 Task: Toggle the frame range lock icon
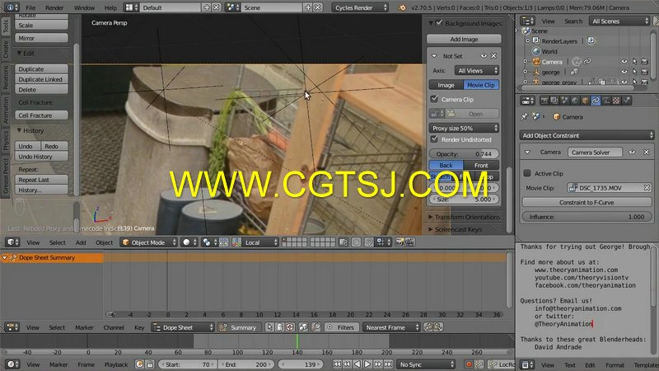tap(150, 364)
